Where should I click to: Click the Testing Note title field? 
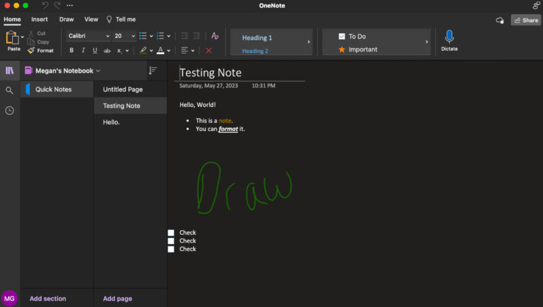pyautogui.click(x=210, y=73)
